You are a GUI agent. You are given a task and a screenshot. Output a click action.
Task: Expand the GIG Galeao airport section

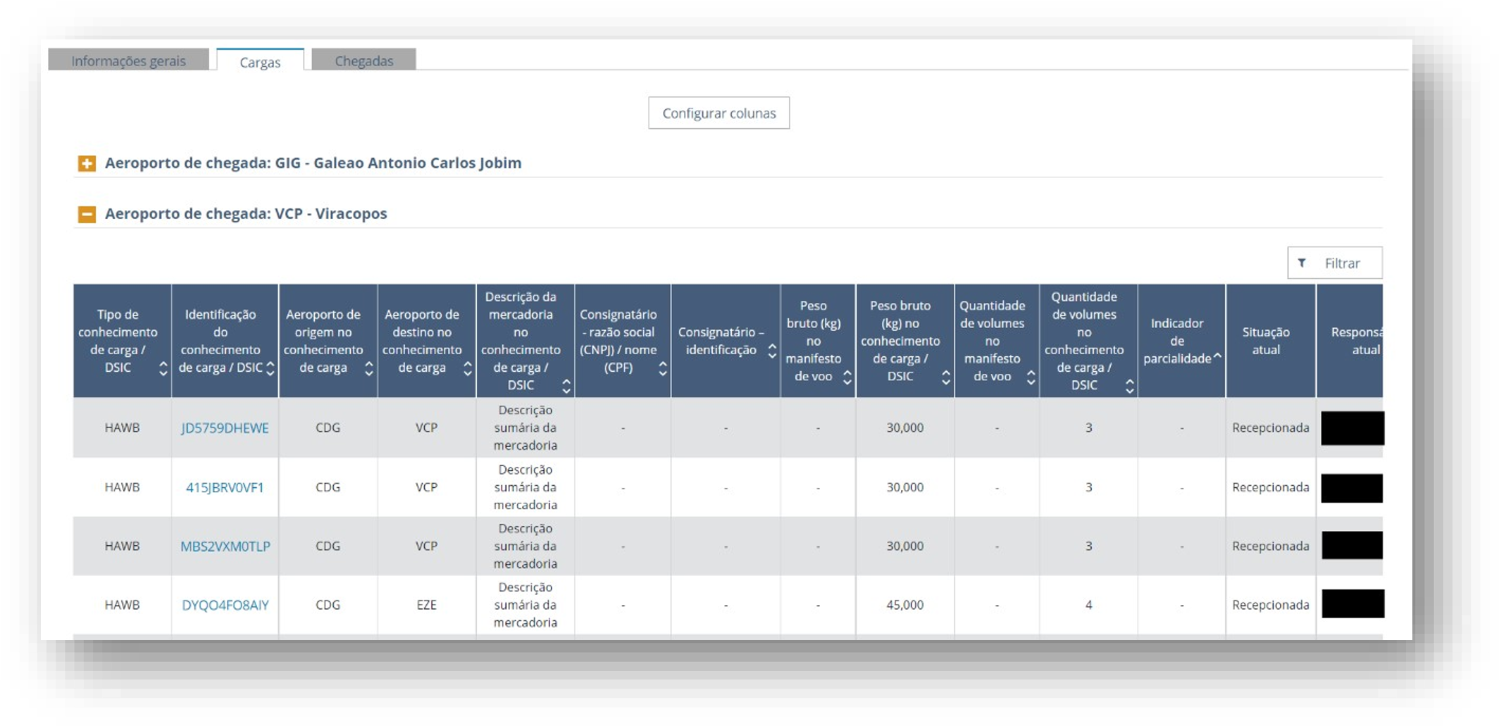[87, 163]
